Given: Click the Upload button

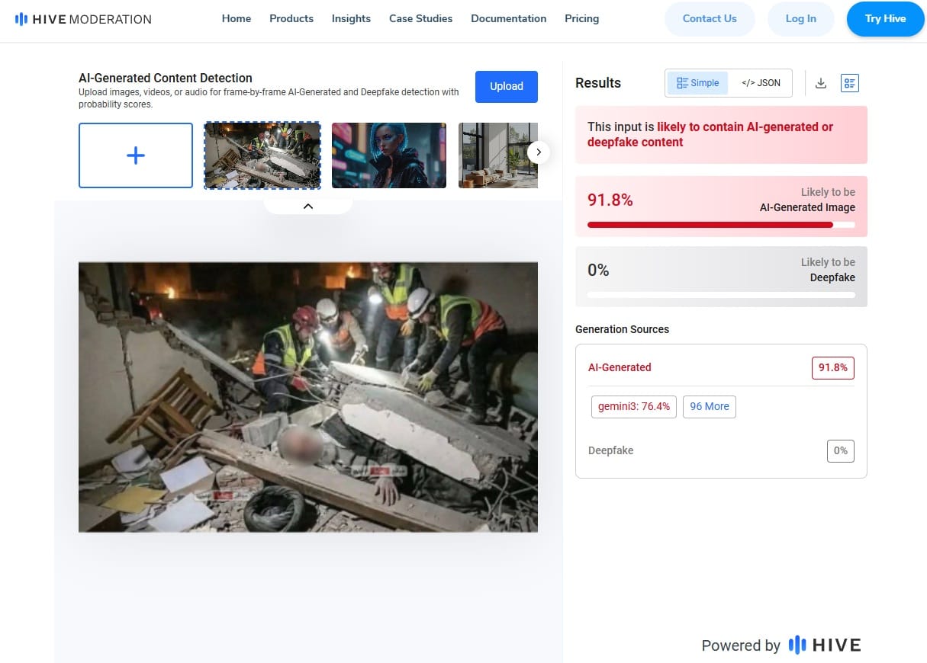Looking at the screenshot, I should pyautogui.click(x=506, y=86).
